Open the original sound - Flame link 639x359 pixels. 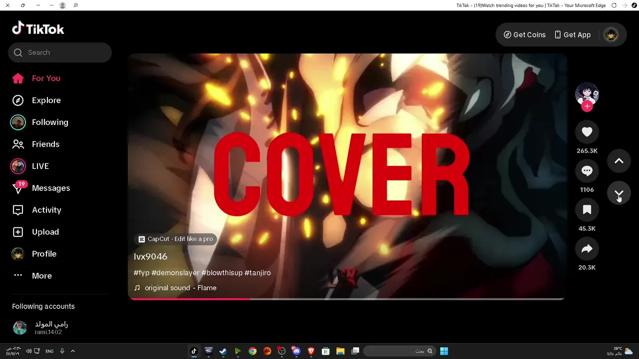tap(175, 288)
